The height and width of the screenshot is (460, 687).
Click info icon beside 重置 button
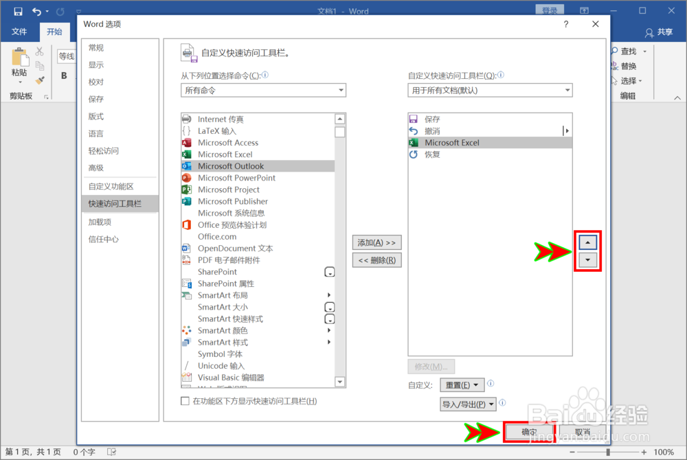[x=491, y=383]
